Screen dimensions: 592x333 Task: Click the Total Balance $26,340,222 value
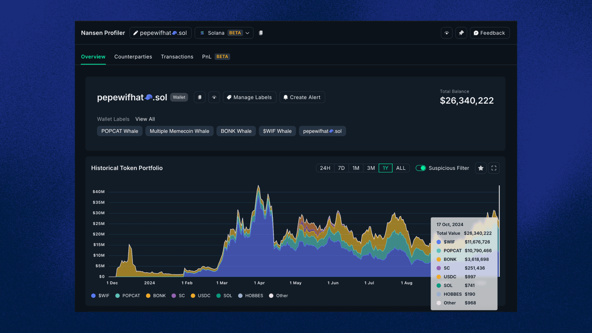click(467, 101)
